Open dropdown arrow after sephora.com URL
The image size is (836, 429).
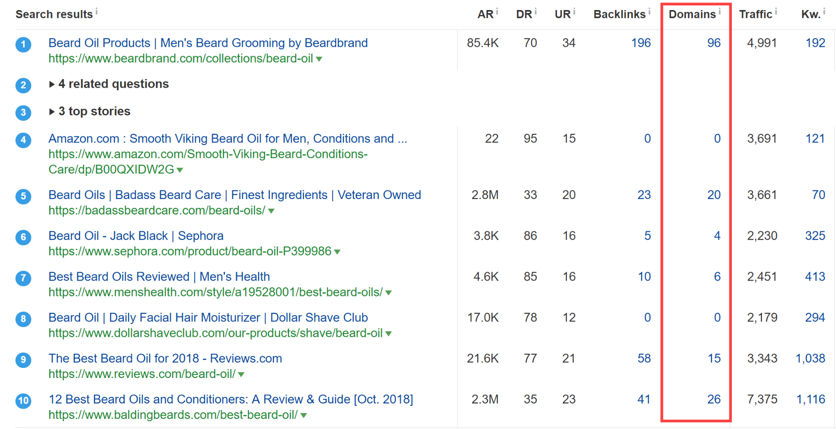coord(337,252)
